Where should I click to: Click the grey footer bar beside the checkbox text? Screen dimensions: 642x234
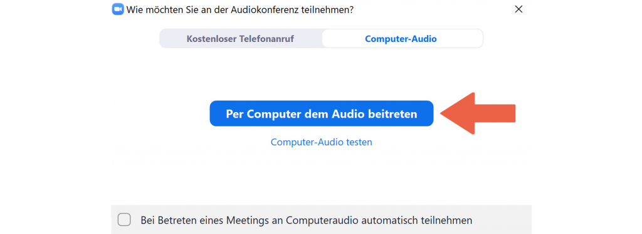coord(502,220)
